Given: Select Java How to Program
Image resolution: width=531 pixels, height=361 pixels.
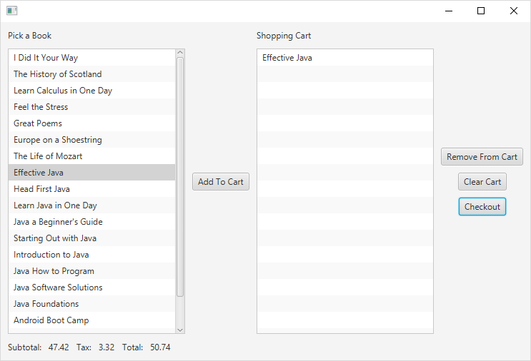Looking at the screenshot, I should pos(91,271).
